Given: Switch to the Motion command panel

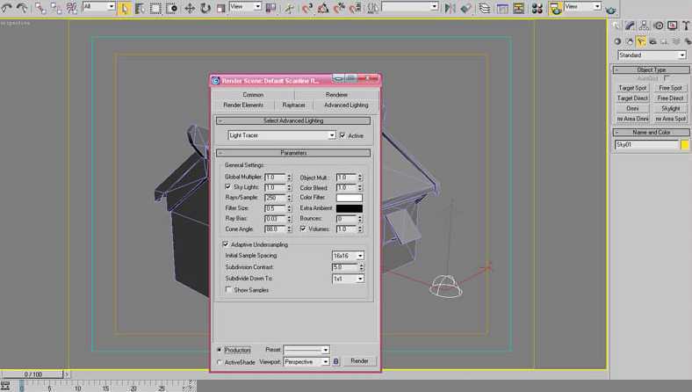Looking at the screenshot, I should [658, 25].
